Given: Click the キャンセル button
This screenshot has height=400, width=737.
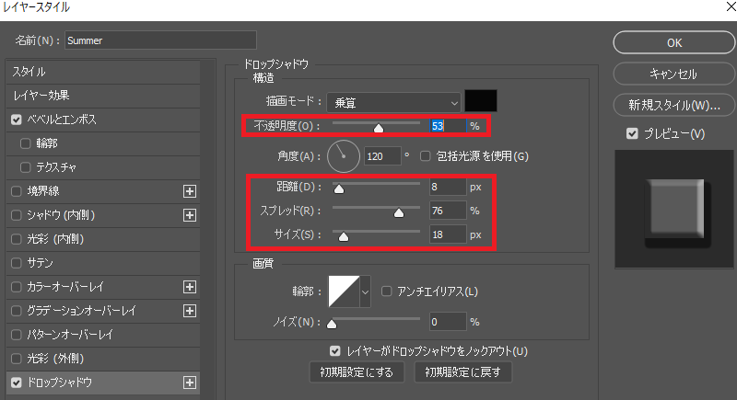Looking at the screenshot, I should pyautogui.click(x=674, y=74).
